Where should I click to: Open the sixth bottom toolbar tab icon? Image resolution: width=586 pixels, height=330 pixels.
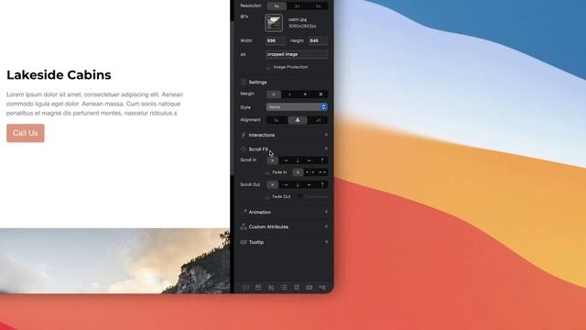click(x=309, y=287)
